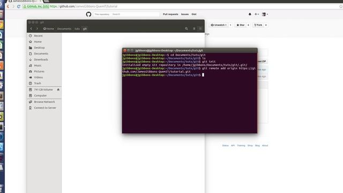The height and width of the screenshot is (193, 343).
Task: Open Training footer link on GitHub
Action: 241,145
